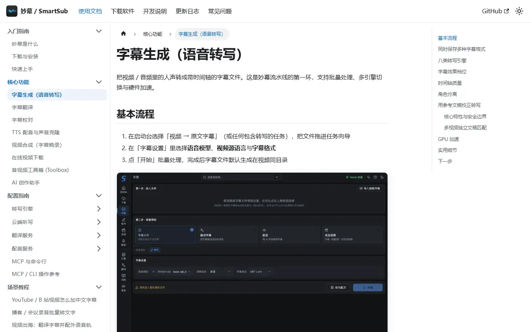Jump to 用参考文稿校正转写 in the page outline

coord(459,105)
